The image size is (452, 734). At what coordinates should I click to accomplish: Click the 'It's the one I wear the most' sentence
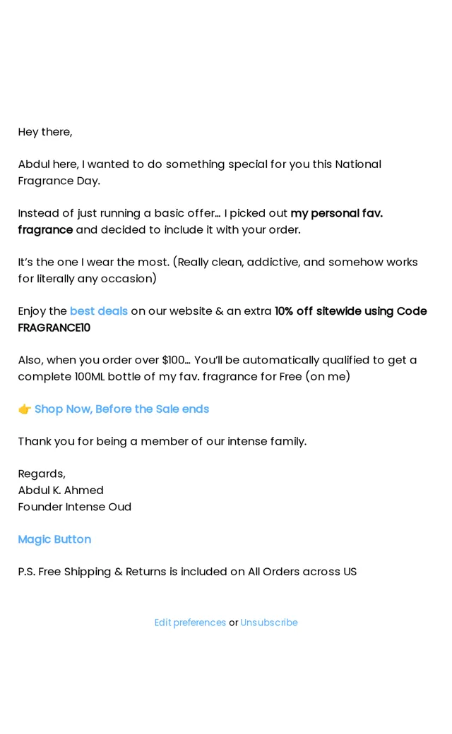tap(218, 270)
